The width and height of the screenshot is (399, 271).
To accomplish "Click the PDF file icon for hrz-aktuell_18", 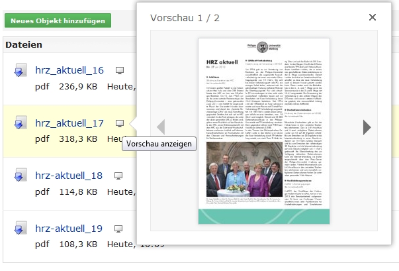I will pyautogui.click(x=21, y=176).
